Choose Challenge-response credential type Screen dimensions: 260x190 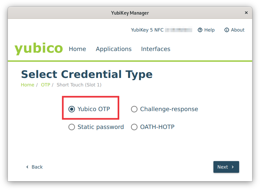pyautogui.click(x=134, y=109)
